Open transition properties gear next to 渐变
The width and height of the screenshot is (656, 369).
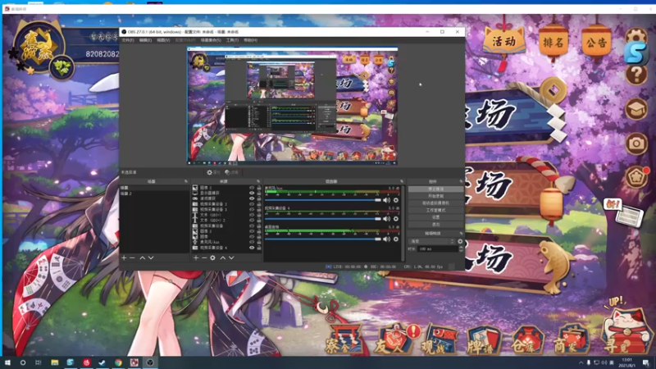[460, 241]
